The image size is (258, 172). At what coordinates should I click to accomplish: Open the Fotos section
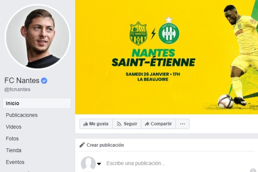tap(12, 138)
